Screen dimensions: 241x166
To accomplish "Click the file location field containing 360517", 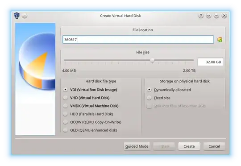I will coord(138,40).
